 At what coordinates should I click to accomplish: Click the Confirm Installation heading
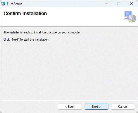(25, 13)
